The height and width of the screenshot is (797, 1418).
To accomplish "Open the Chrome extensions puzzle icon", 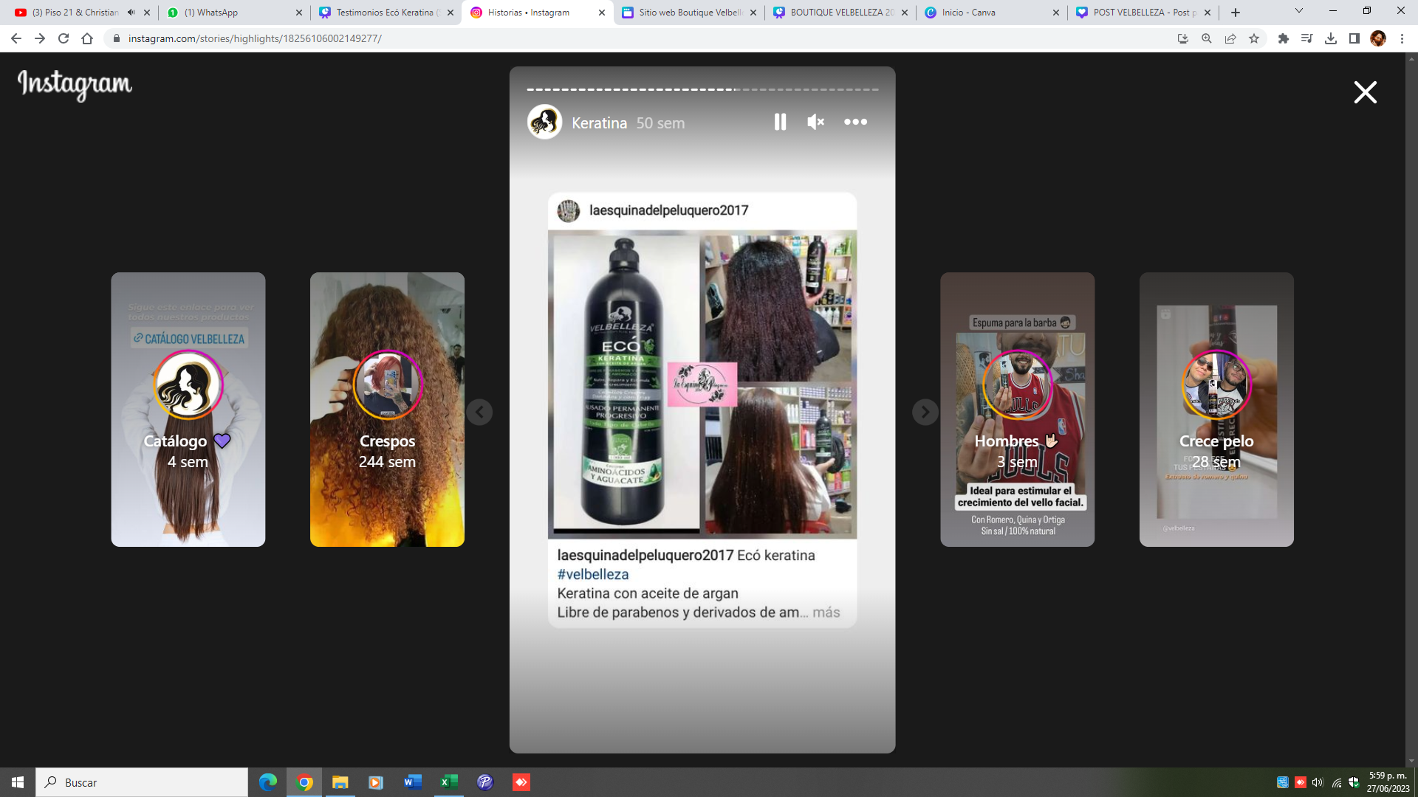I will tap(1284, 38).
